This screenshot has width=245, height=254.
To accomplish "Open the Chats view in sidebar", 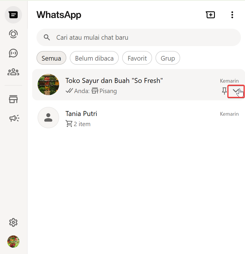I will click(13, 15).
